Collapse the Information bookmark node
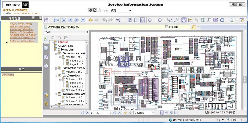The height and width of the screenshot is (123, 248). 52,50
